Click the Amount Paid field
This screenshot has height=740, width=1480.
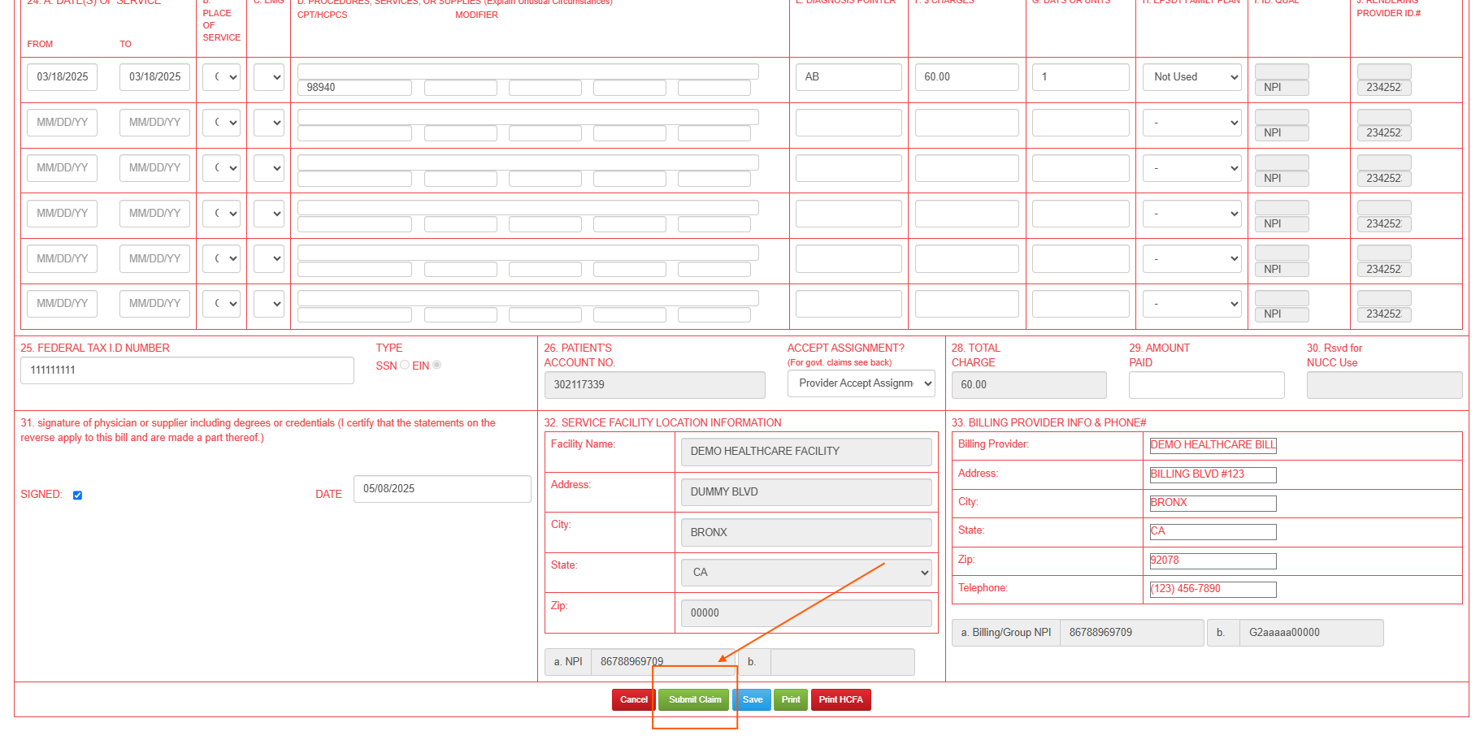[1206, 385]
